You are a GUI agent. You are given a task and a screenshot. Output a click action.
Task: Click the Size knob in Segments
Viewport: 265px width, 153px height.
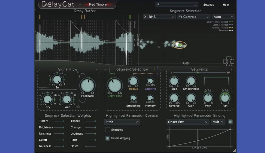(174, 81)
